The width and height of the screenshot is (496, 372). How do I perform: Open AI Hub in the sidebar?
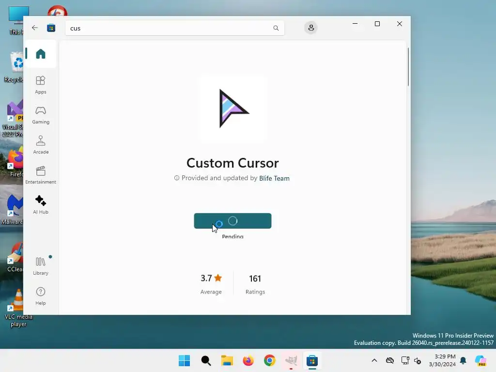coord(41,205)
